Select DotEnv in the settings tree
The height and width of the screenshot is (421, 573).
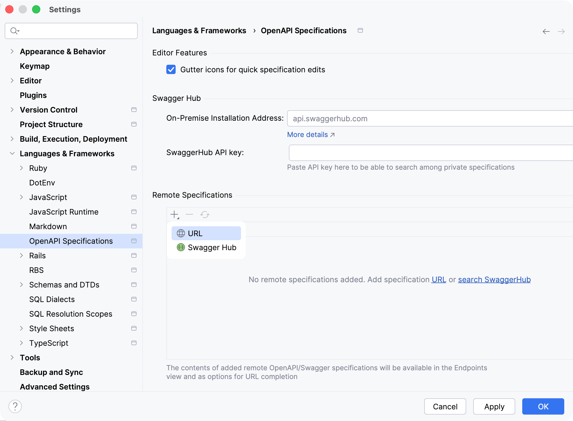pyautogui.click(x=42, y=183)
